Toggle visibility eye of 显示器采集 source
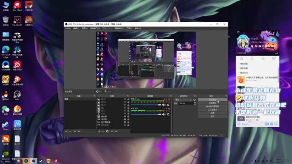292x164 pixels. 125,122
